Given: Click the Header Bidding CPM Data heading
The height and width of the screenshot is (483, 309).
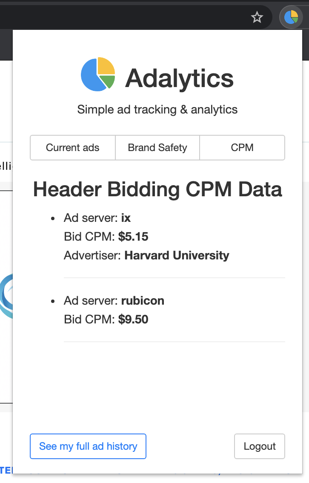Looking at the screenshot, I should pyautogui.click(x=157, y=189).
